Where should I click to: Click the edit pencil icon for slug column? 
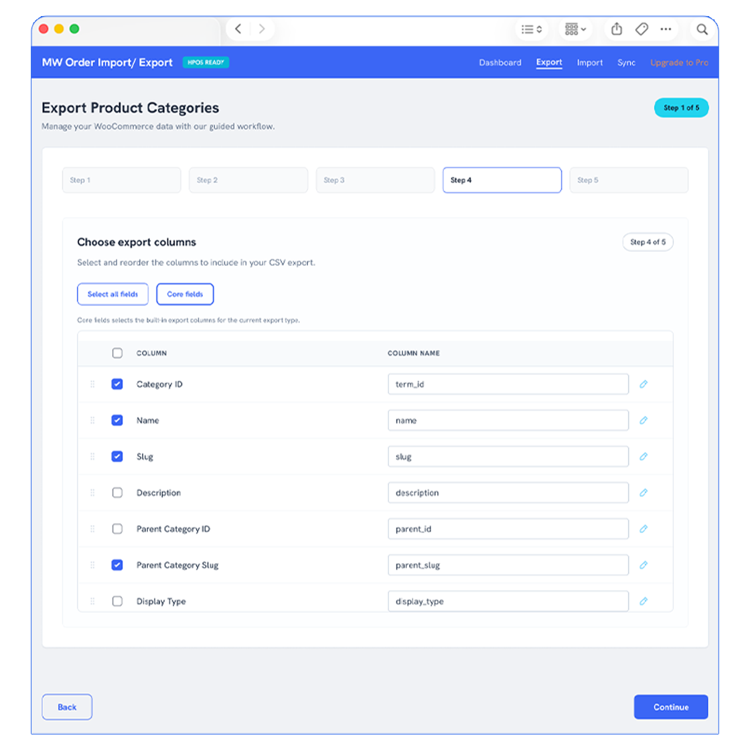click(x=644, y=456)
